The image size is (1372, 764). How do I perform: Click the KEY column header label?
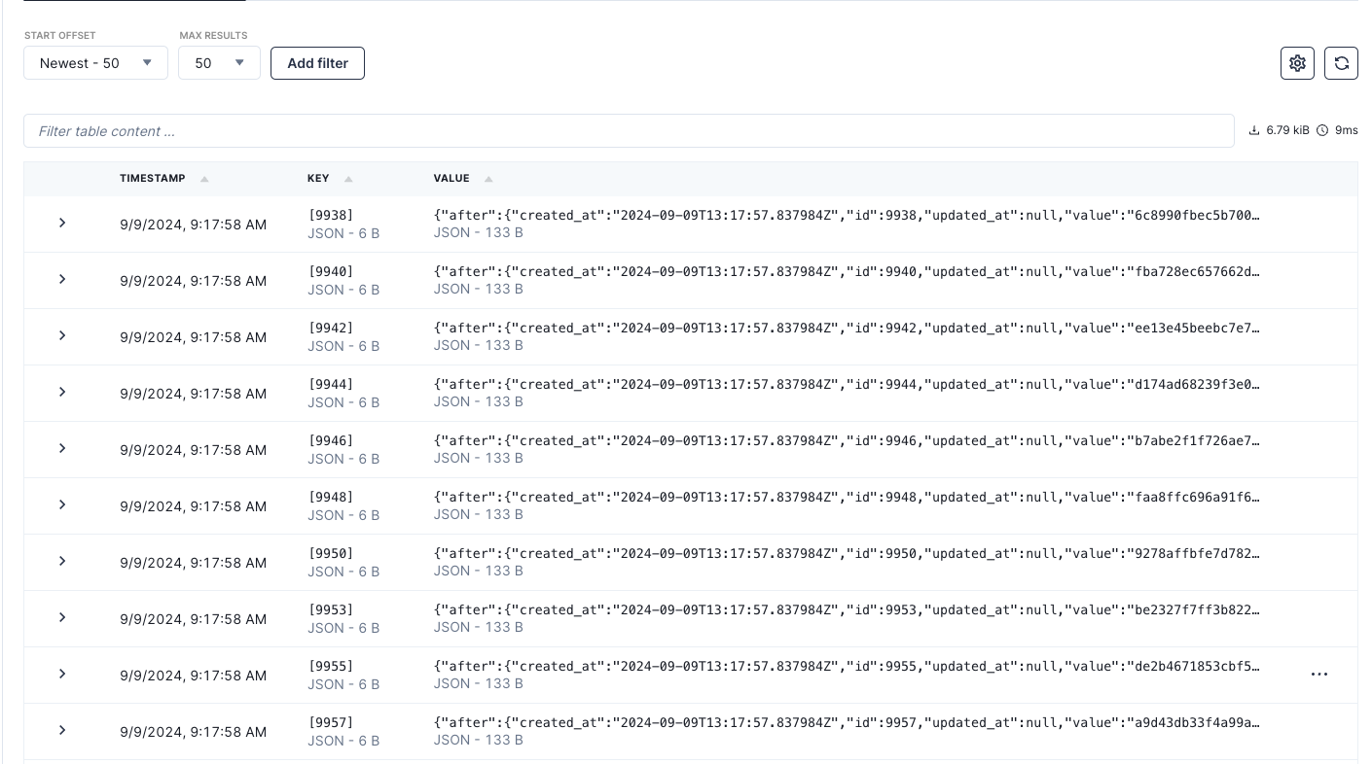[x=318, y=179]
